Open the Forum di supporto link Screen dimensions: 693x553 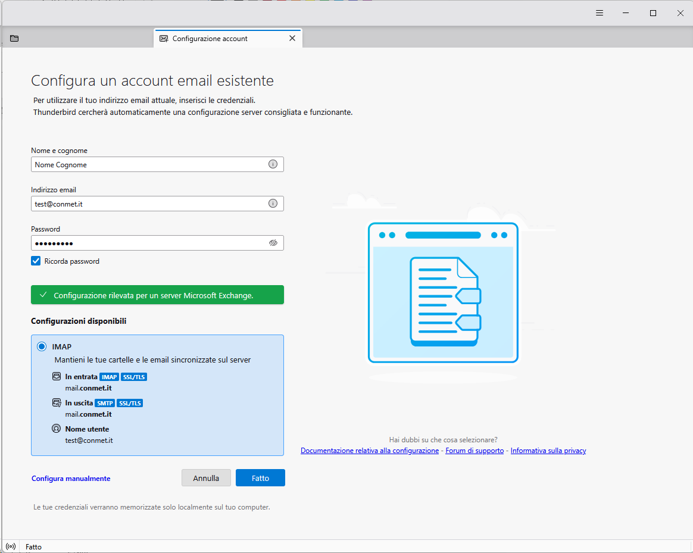474,451
